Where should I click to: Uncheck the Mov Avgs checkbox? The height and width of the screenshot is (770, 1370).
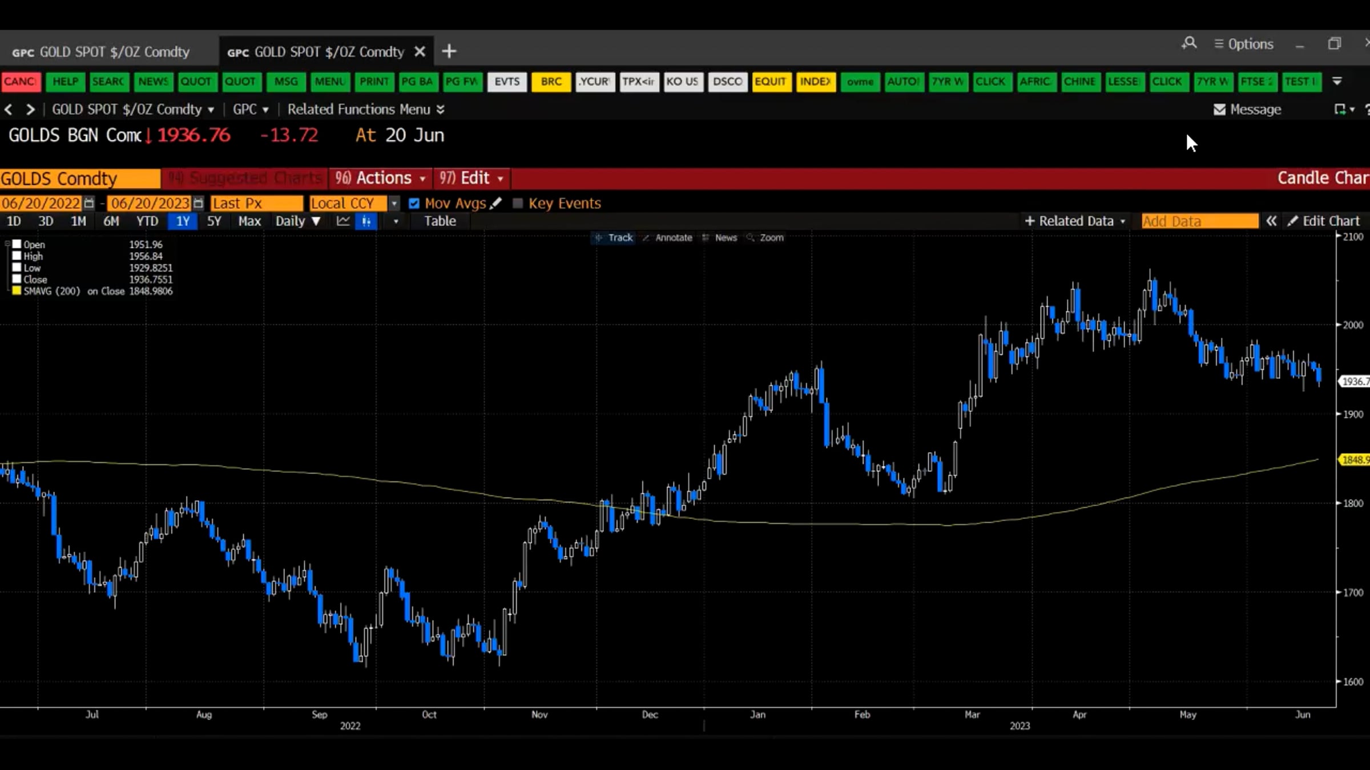[414, 204]
